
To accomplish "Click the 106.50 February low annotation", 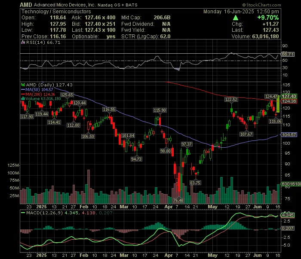I will point(88,136).
